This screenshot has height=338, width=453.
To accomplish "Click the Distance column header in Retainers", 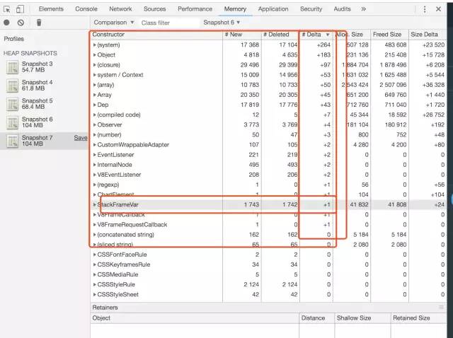I will tap(316, 318).
